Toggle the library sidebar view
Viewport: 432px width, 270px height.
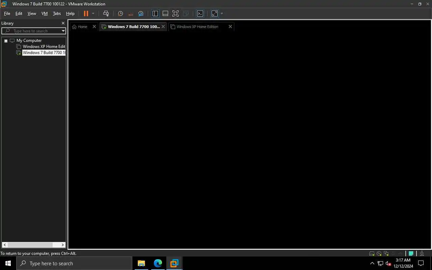(155, 13)
